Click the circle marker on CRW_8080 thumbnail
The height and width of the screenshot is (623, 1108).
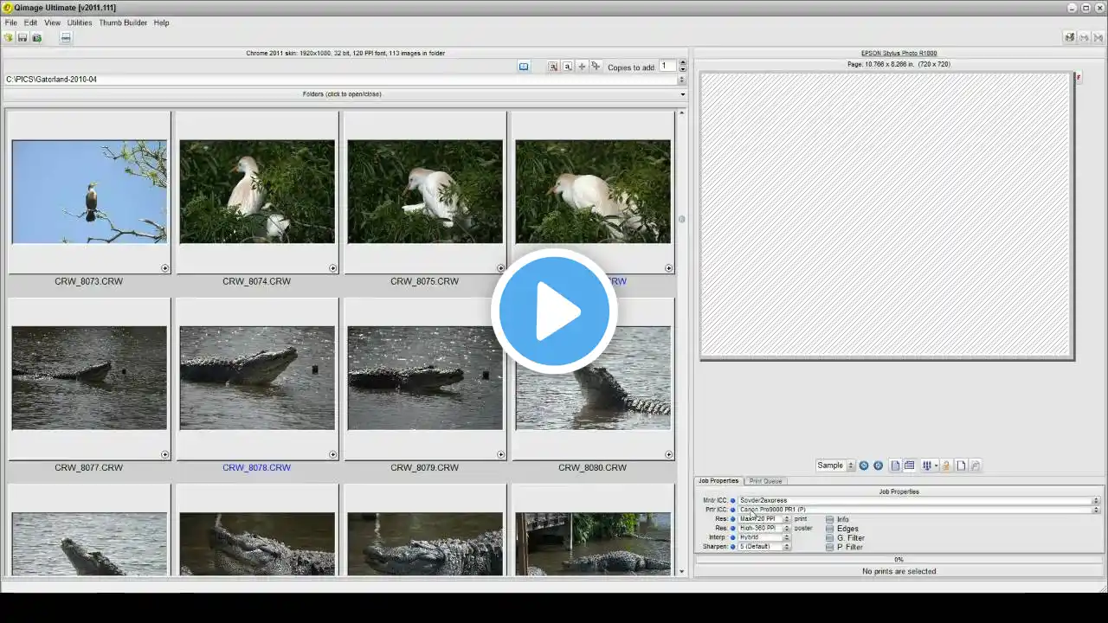tap(668, 454)
